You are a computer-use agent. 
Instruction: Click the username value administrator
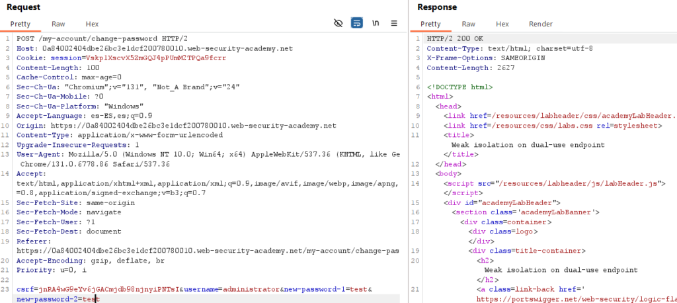coord(251,289)
